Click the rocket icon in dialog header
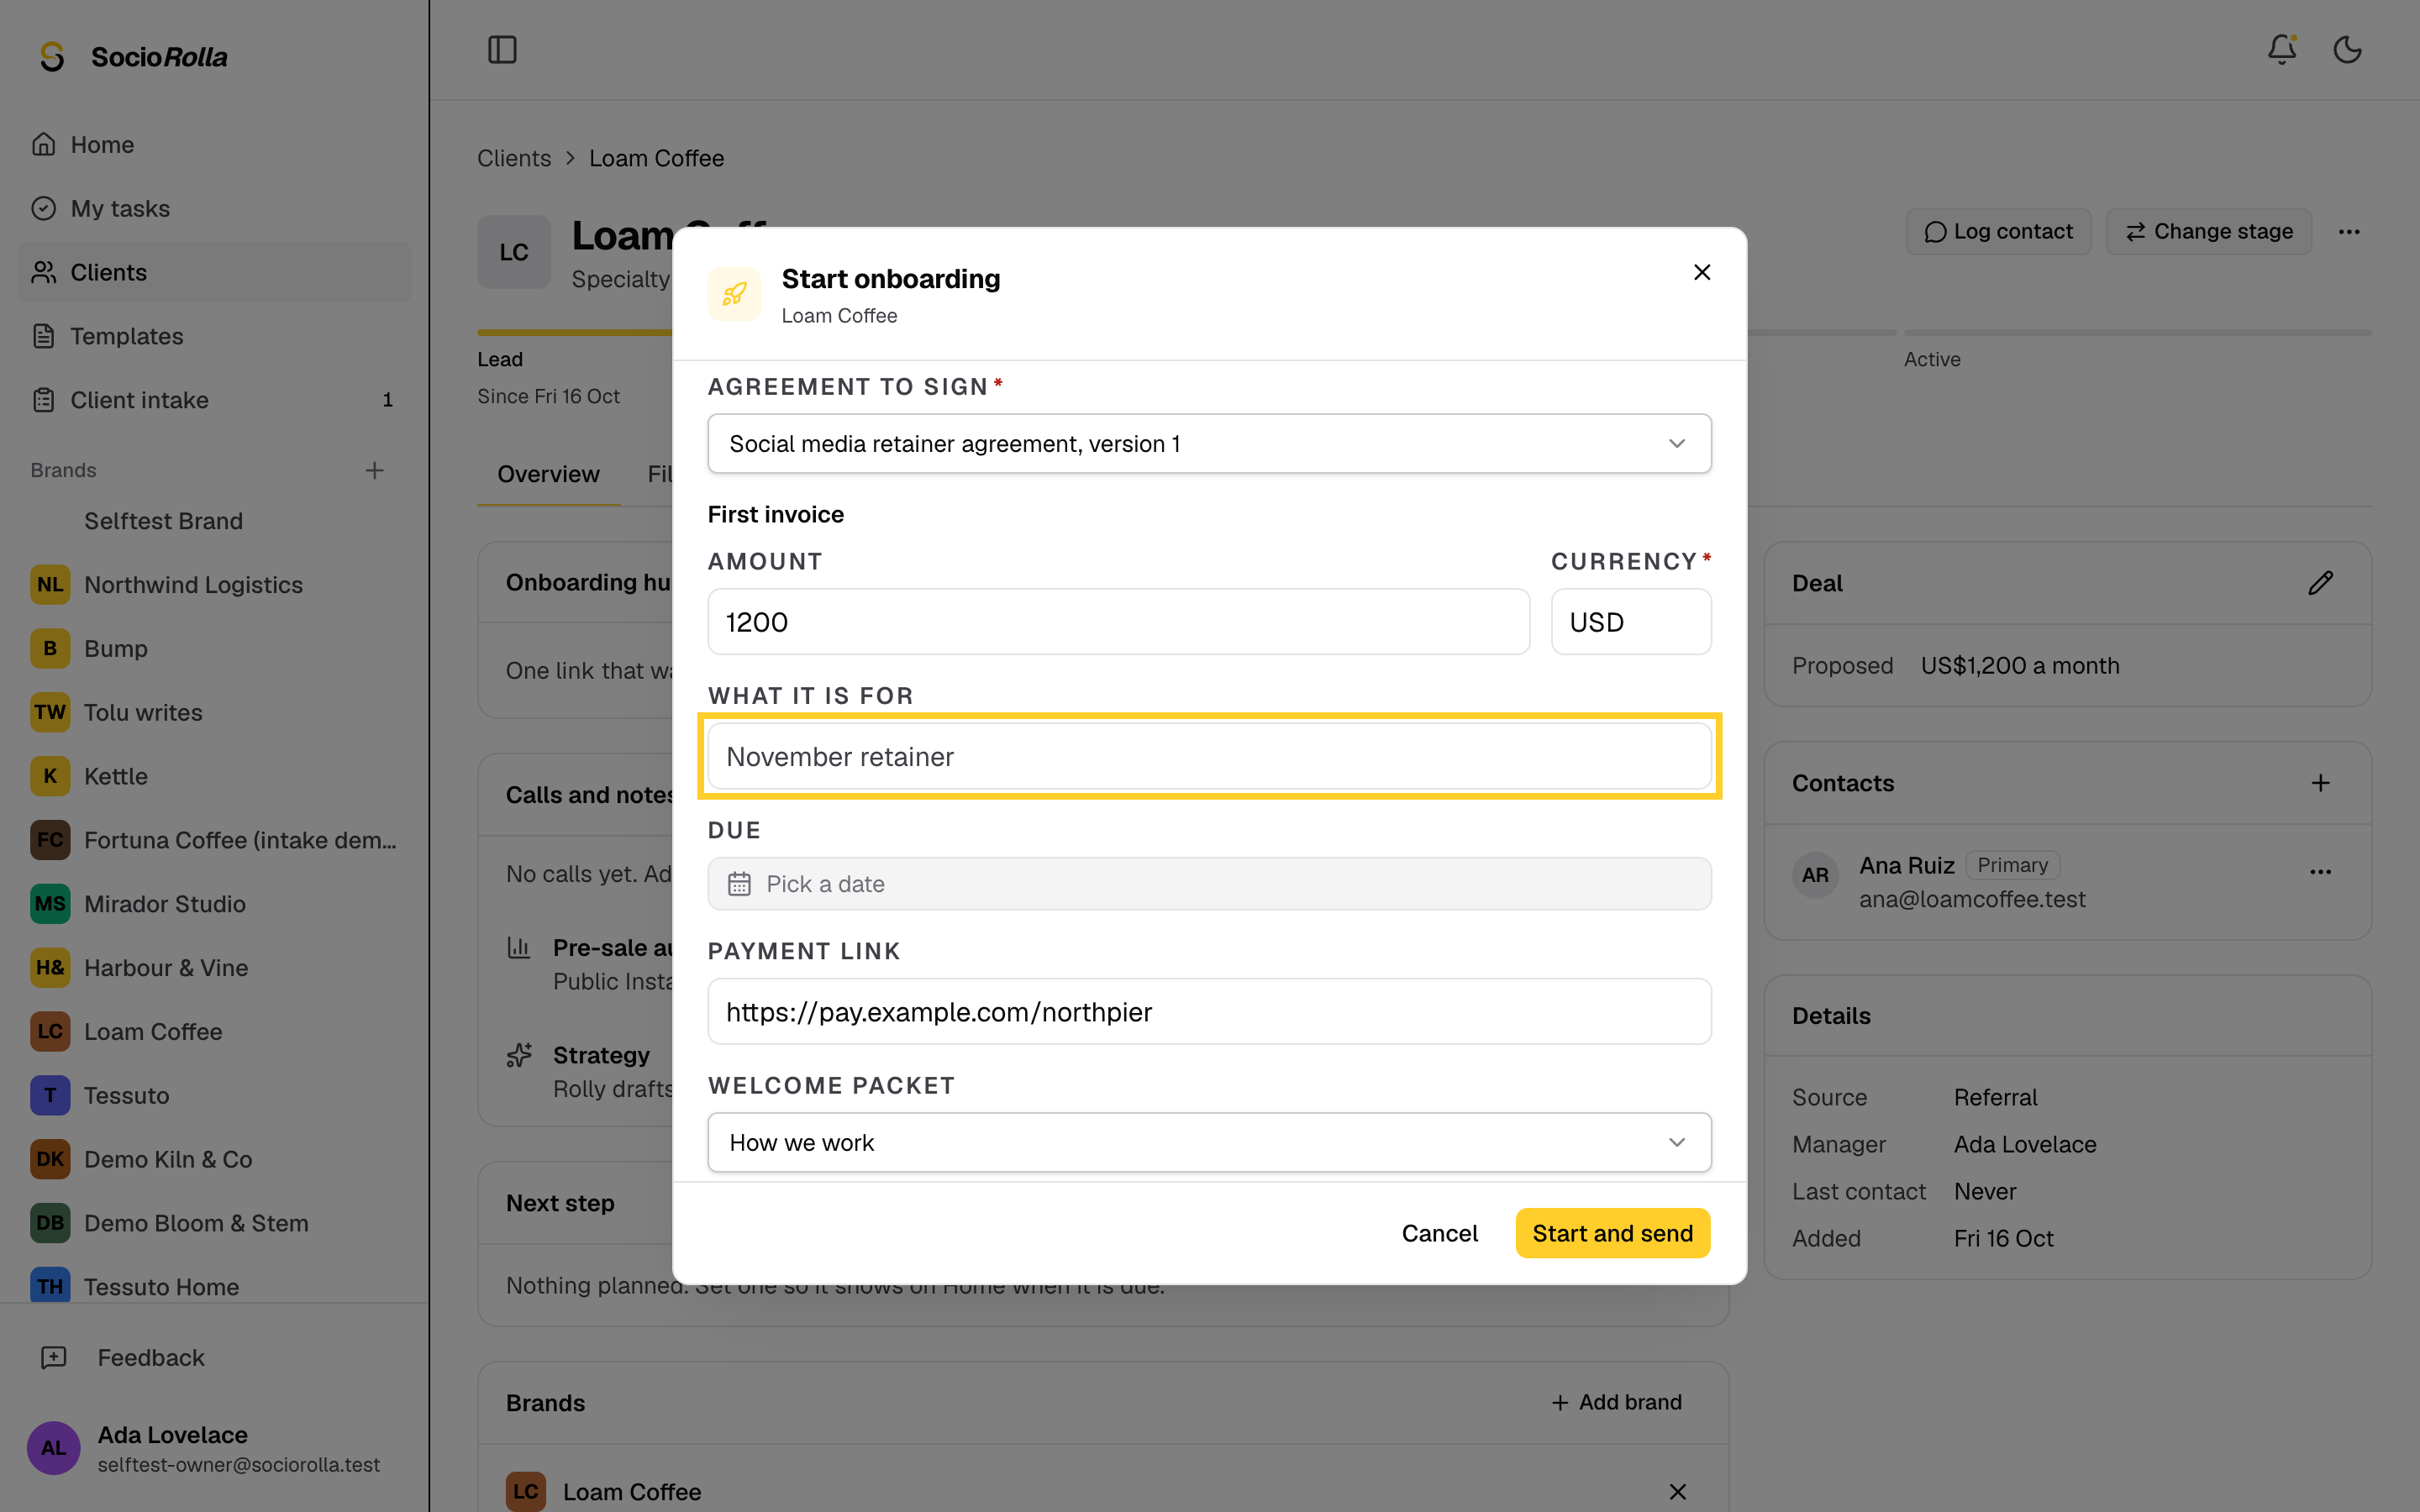This screenshot has width=2420, height=1512. [x=735, y=294]
